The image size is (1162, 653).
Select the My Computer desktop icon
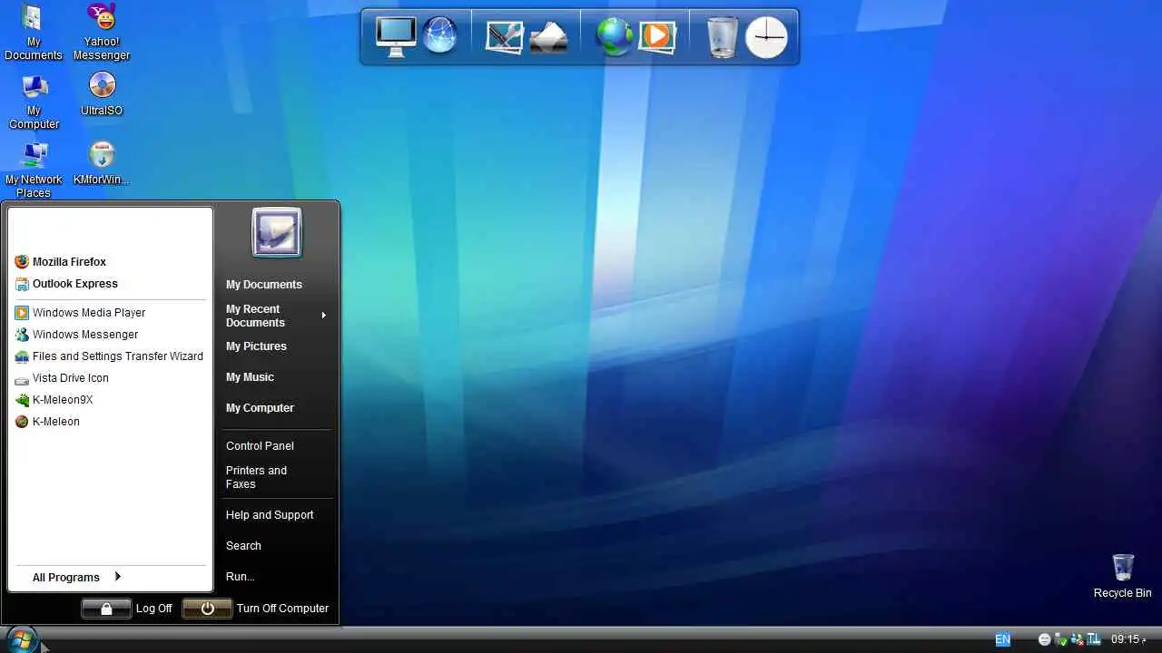pyautogui.click(x=34, y=102)
